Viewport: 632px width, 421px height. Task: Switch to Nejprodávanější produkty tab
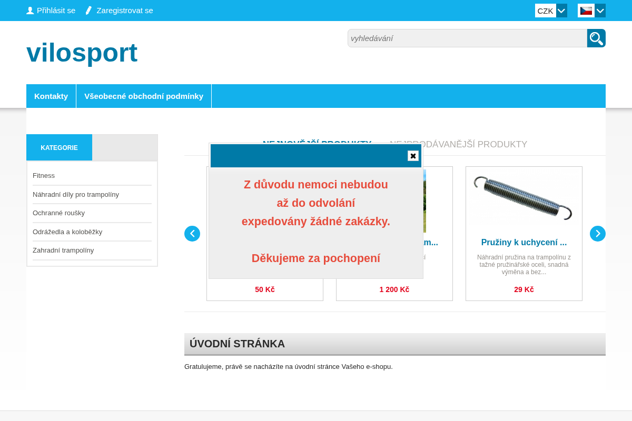458,144
